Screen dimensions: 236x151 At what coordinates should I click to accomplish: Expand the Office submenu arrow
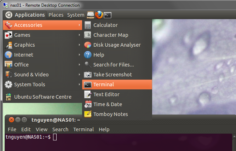click(79, 65)
